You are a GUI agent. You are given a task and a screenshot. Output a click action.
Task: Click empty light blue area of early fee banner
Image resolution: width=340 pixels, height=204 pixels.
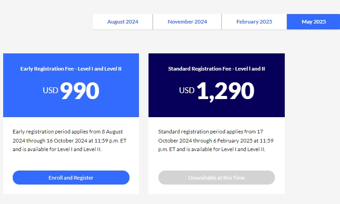(27, 106)
